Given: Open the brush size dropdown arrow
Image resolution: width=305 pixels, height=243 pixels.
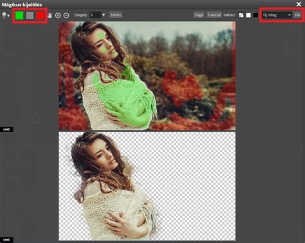Looking at the screenshot, I should pos(8,15).
